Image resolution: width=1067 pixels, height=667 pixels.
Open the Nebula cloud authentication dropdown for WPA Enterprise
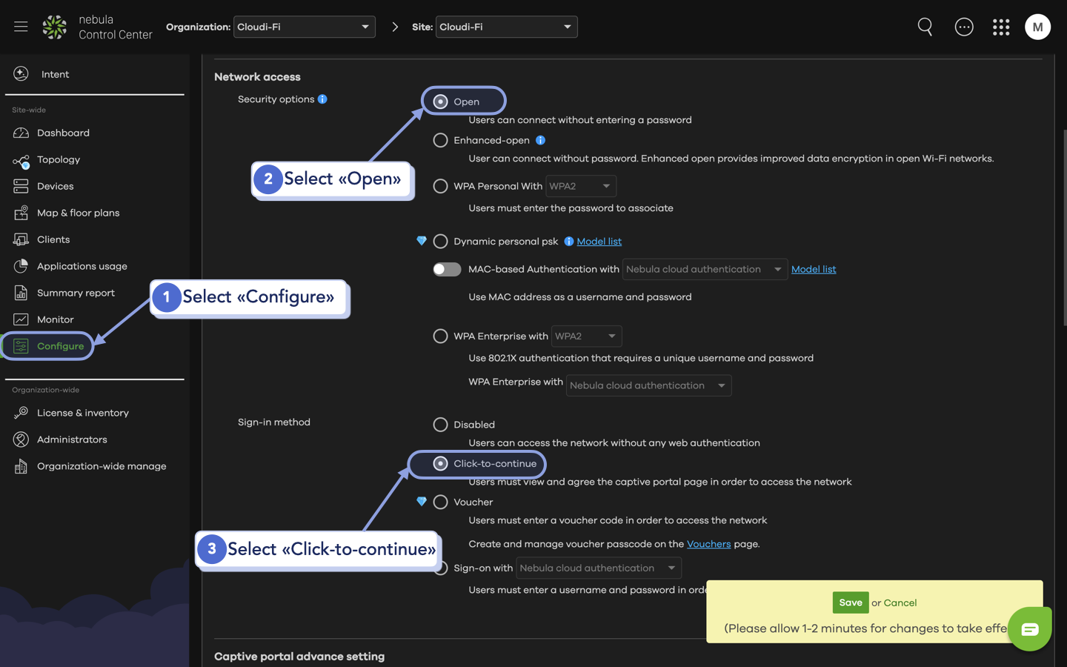(x=648, y=385)
